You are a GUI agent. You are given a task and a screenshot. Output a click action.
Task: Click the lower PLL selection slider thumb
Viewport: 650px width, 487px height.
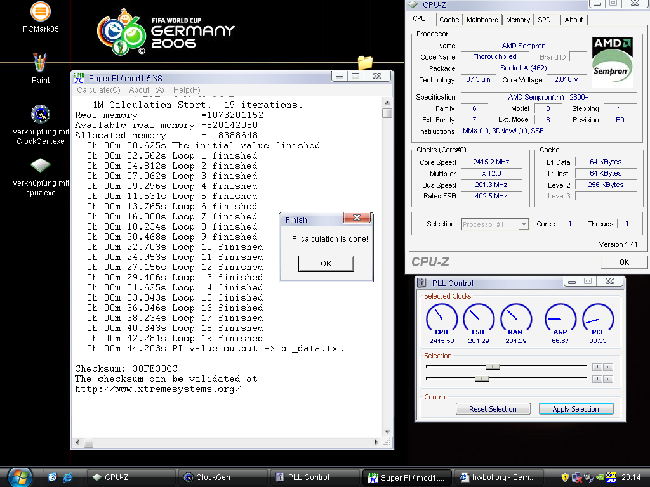(x=482, y=379)
